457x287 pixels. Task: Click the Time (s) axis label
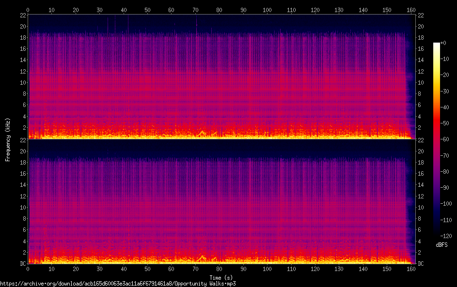221,277
